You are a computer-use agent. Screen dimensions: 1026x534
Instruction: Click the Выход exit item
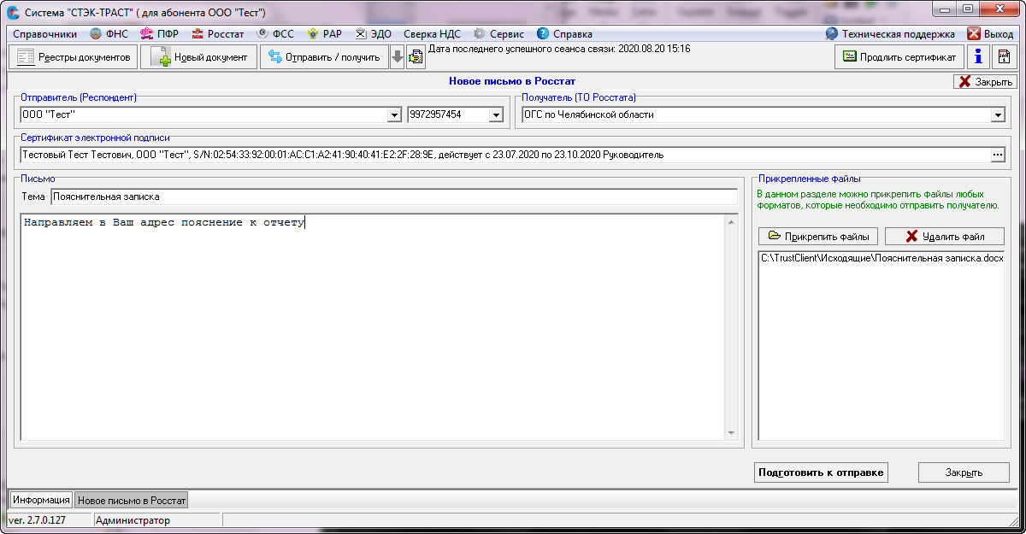point(990,34)
